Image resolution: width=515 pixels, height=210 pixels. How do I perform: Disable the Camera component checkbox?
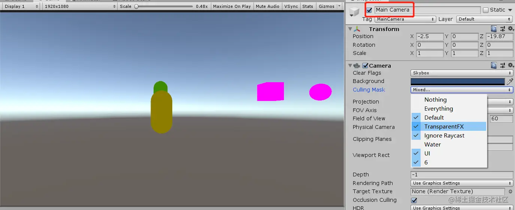365,65
